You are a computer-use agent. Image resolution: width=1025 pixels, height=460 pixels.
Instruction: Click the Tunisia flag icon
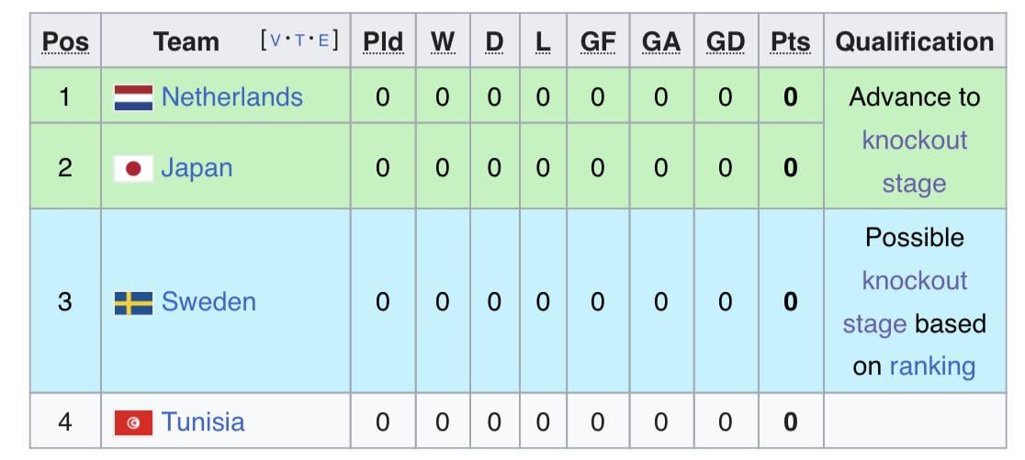[x=133, y=422]
